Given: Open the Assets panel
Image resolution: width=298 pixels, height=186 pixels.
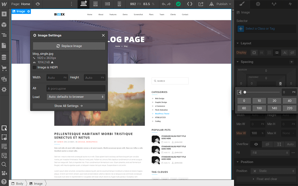Looking at the screenshot, I should pyautogui.click(x=4, y=79).
